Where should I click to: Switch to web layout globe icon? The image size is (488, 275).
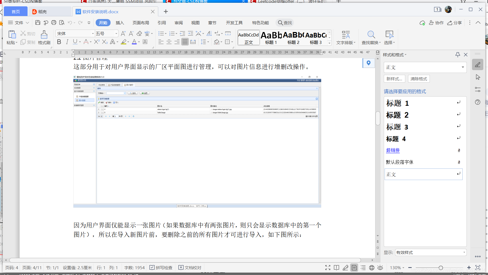tap(372, 268)
